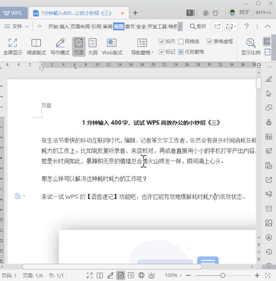Open the 页面布局 ribbon tab
Viewport: 276px width, 281px height.
[80, 26]
